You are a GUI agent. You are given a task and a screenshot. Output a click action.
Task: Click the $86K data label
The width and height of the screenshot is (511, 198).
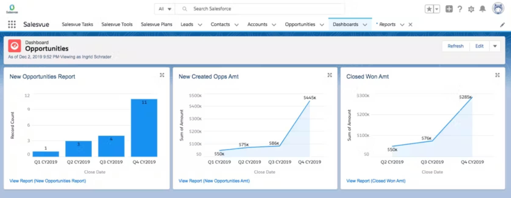click(274, 143)
